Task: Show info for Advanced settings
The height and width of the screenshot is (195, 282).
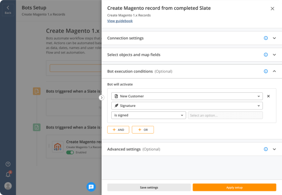Action: [x=266, y=149]
